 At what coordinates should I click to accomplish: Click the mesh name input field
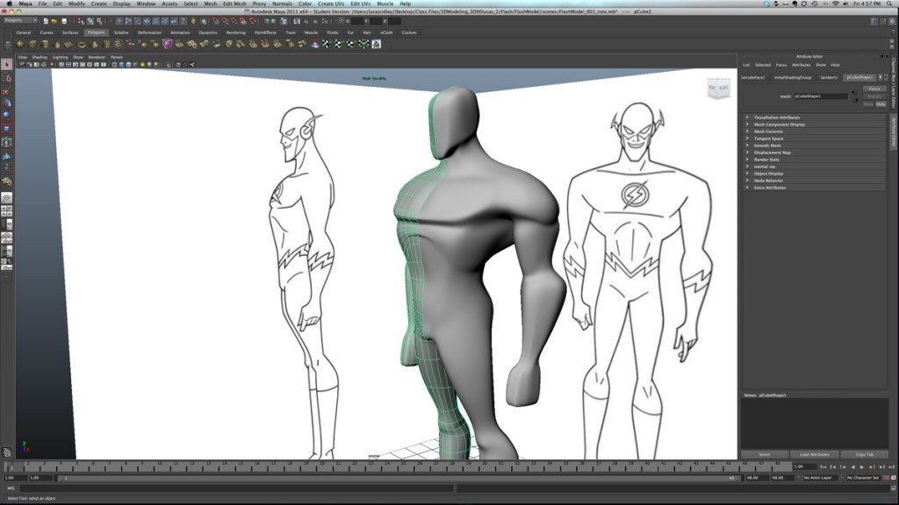point(821,96)
